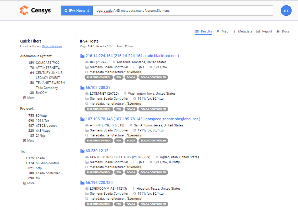Screen dimensions: 298x210
Task: Click magnifier icon beside metadata.manufacturer for 66.102.208.37
Action: [87, 104]
